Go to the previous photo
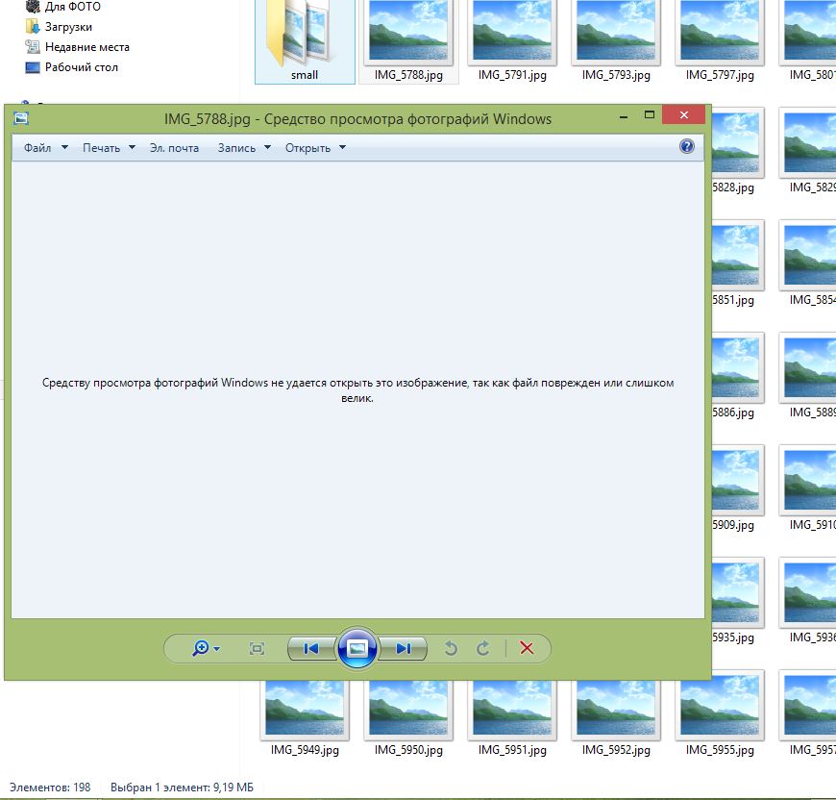This screenshot has width=836, height=800. coord(311,648)
